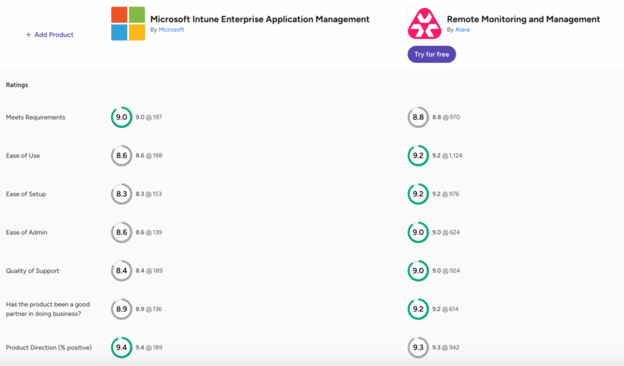The width and height of the screenshot is (624, 366).
Task: Click Microsoft's 9.4 Product Direction rating circle
Action: [121, 347]
